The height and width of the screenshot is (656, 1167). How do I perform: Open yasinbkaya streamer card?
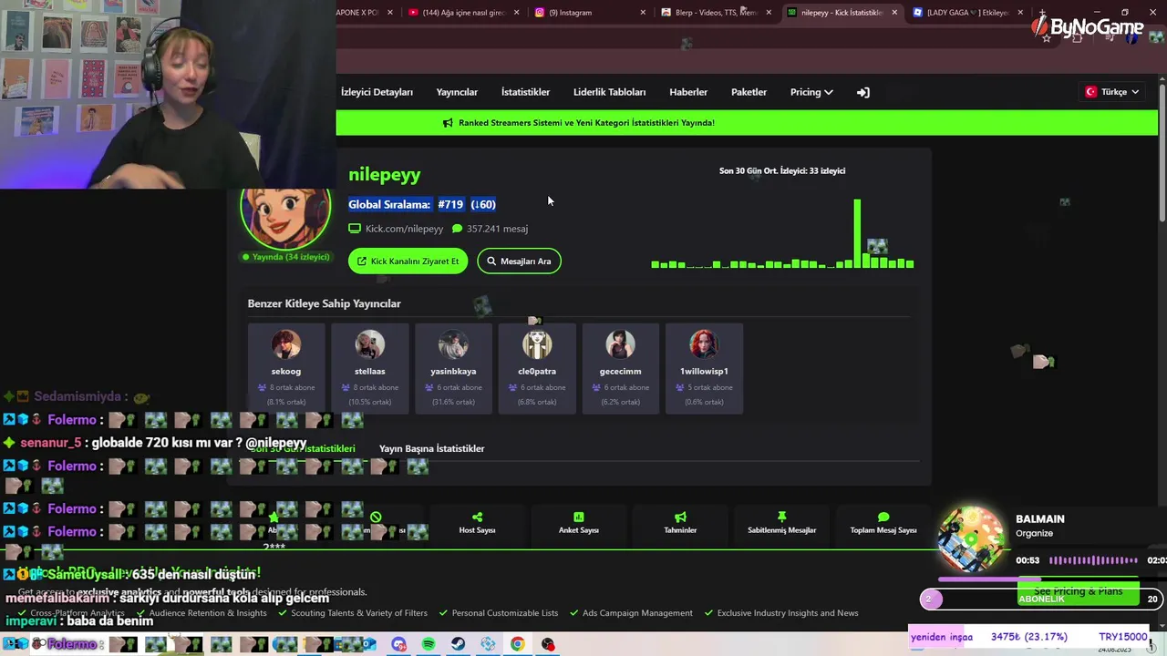pos(453,368)
